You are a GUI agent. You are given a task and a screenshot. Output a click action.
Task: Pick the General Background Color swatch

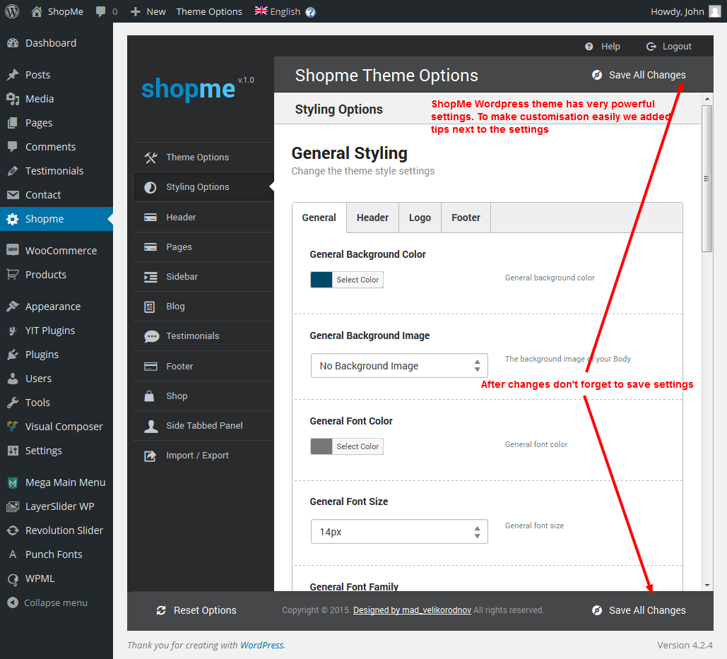click(x=321, y=280)
